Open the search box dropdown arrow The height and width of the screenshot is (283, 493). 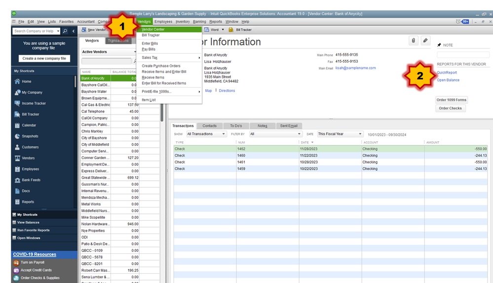[x=58, y=31]
